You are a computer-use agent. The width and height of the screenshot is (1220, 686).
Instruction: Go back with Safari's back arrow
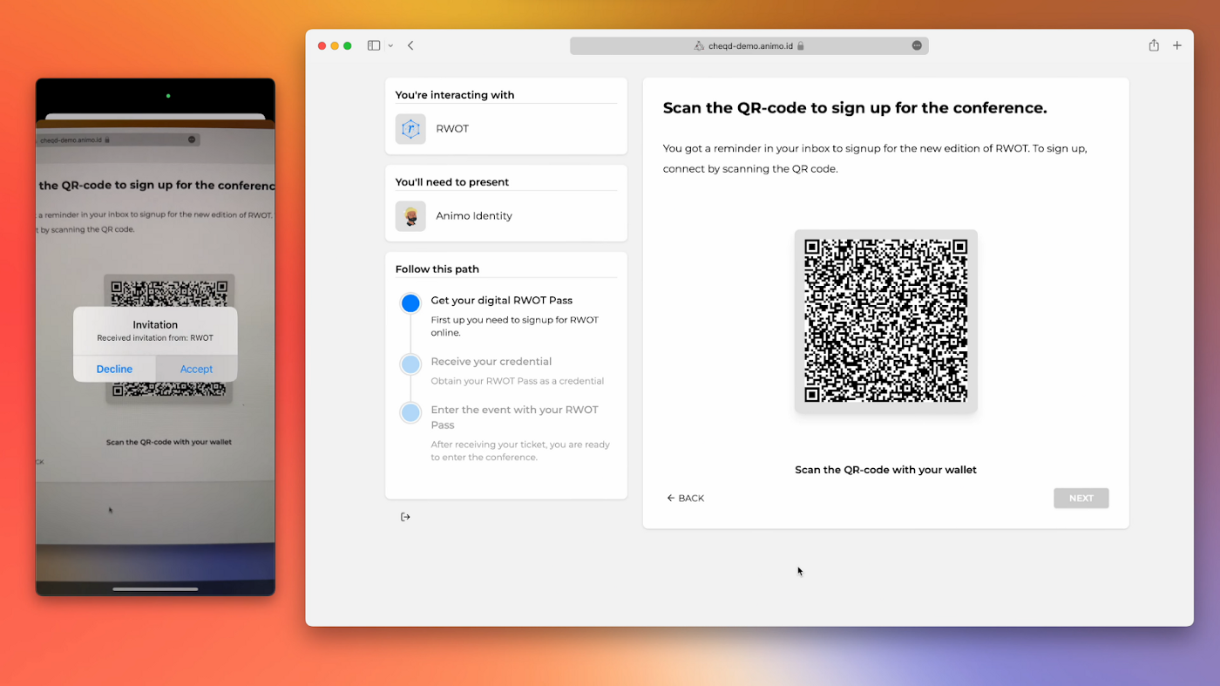pos(410,45)
